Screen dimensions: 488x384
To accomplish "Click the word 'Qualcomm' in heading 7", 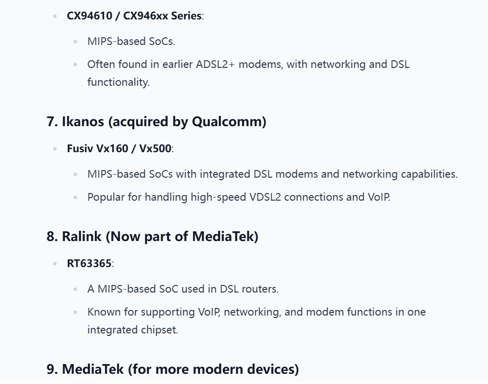I will pos(227,122).
